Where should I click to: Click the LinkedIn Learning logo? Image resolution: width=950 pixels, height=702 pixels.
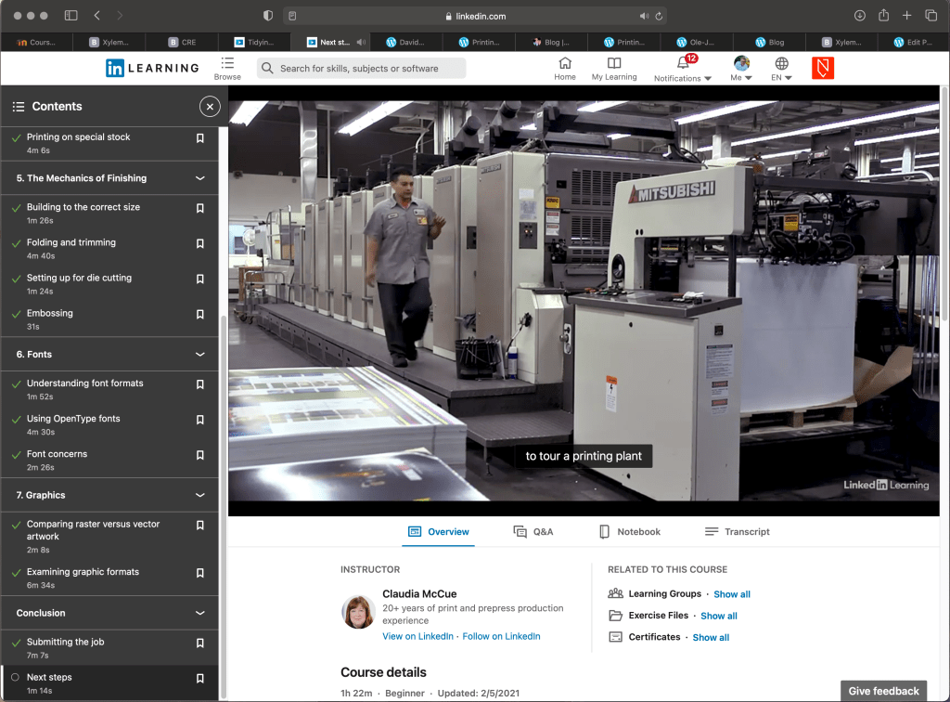click(152, 68)
